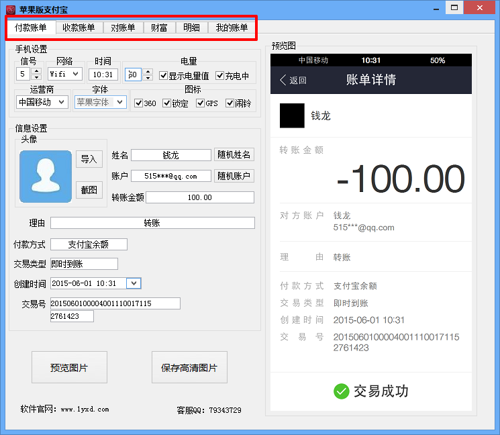500x435 pixels.
Task: Click the 预览图片 button
Action: click(69, 367)
